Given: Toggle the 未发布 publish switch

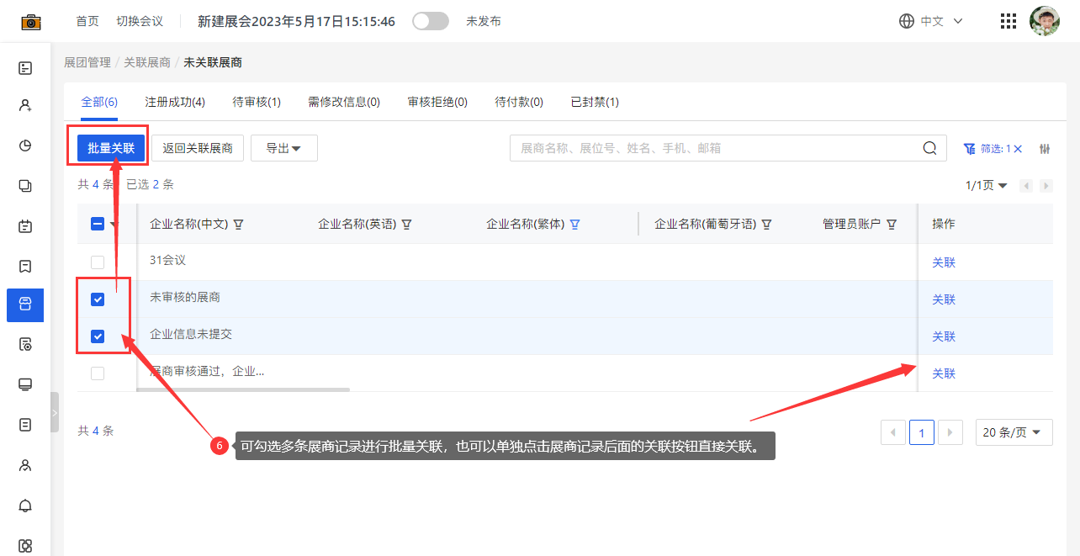Looking at the screenshot, I should tap(431, 22).
